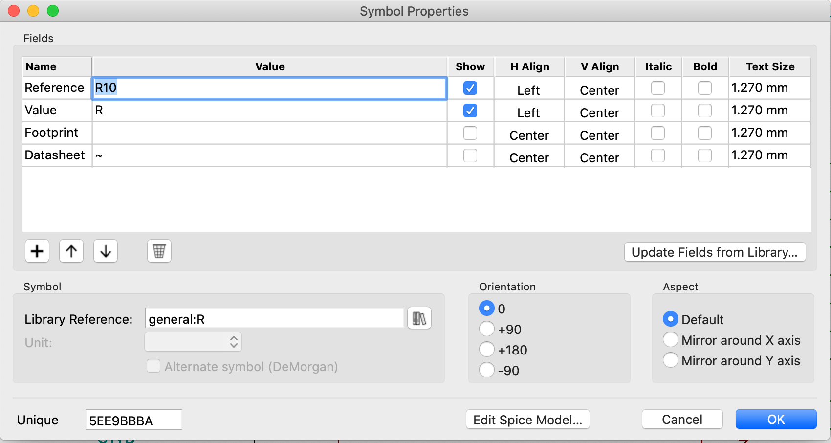Image resolution: width=831 pixels, height=443 pixels.
Task: Click the add field plus button
Action: click(37, 251)
